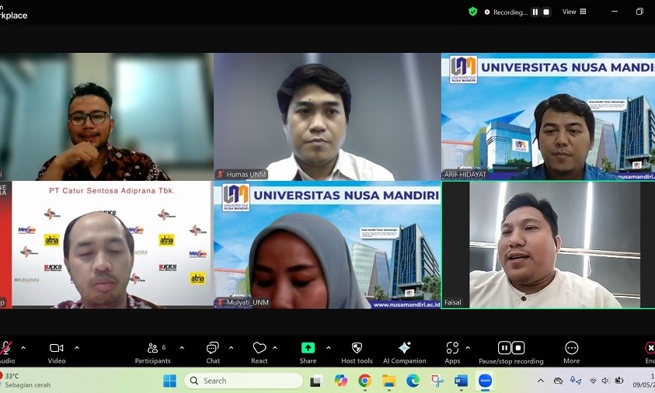
Task: Click the green encryption shield icon
Action: (473, 12)
